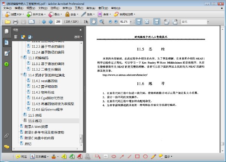Close the bookmarks panel with X
The image size is (226, 162).
click(81, 30)
